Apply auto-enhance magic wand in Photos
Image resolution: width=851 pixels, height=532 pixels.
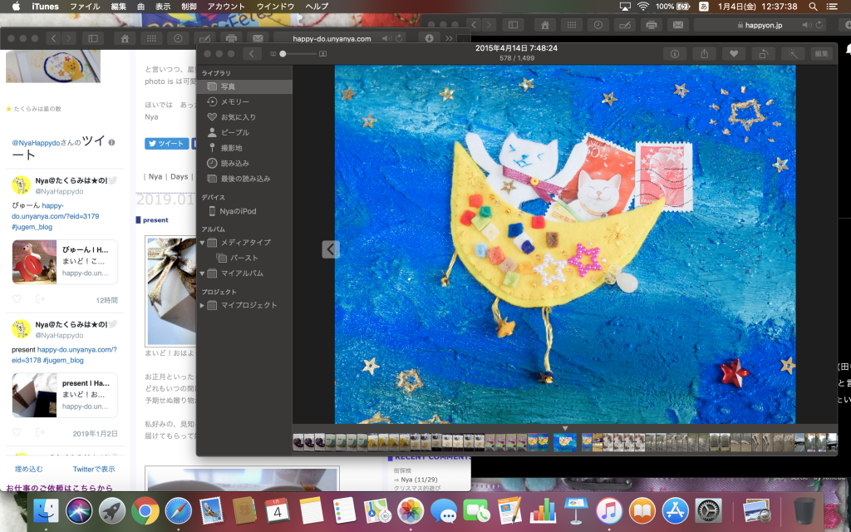pos(793,54)
